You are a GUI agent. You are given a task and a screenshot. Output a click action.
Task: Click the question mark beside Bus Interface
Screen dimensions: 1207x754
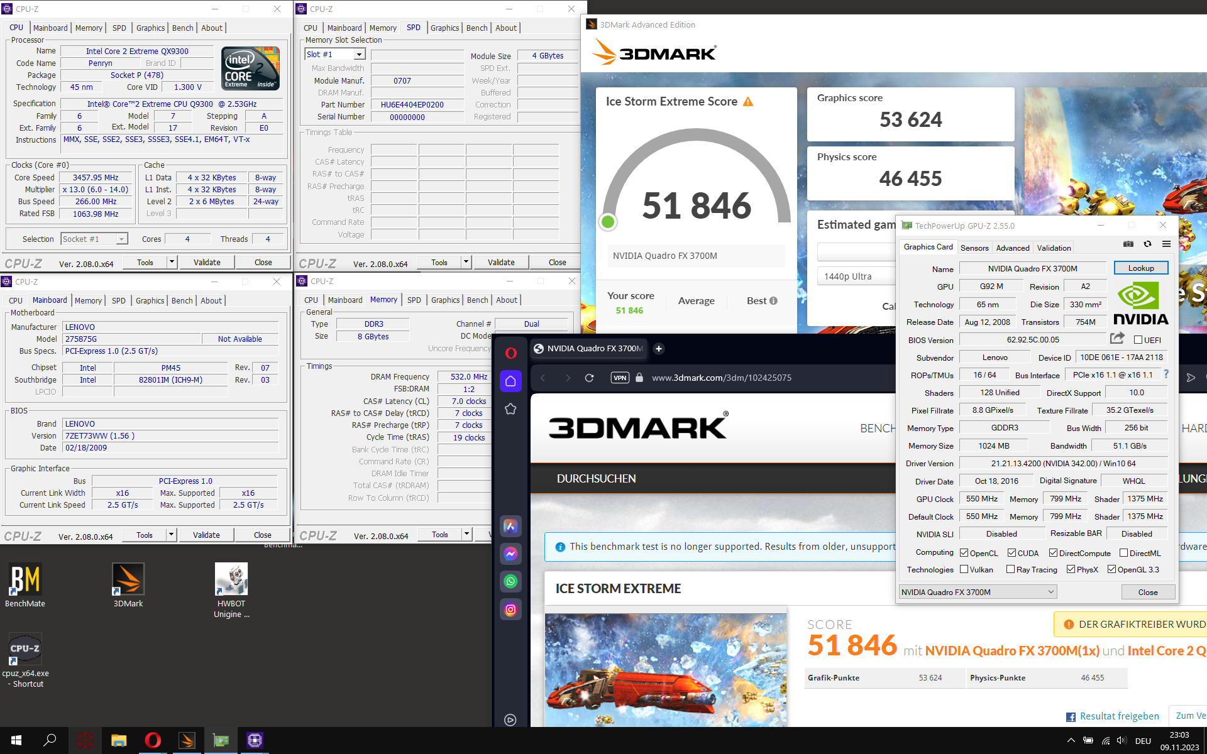(x=1166, y=374)
